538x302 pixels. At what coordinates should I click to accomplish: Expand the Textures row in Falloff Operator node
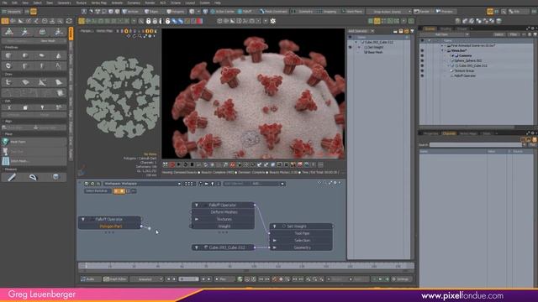[197, 219]
